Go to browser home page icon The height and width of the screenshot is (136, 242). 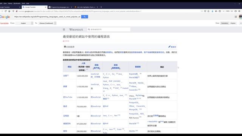click(x=9, y=11)
